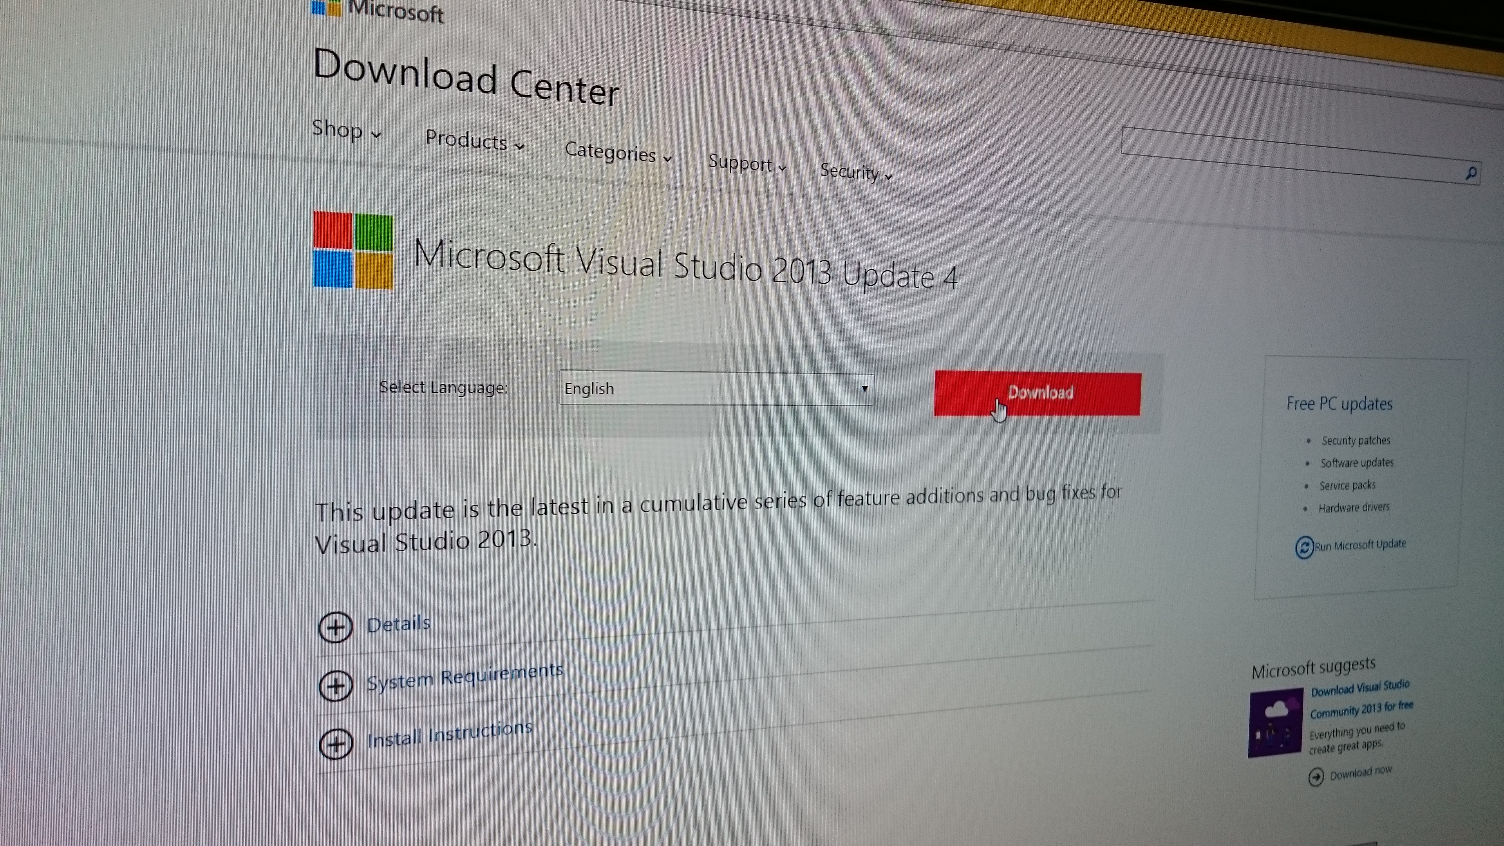Click the Free PC updates heading

1339,403
